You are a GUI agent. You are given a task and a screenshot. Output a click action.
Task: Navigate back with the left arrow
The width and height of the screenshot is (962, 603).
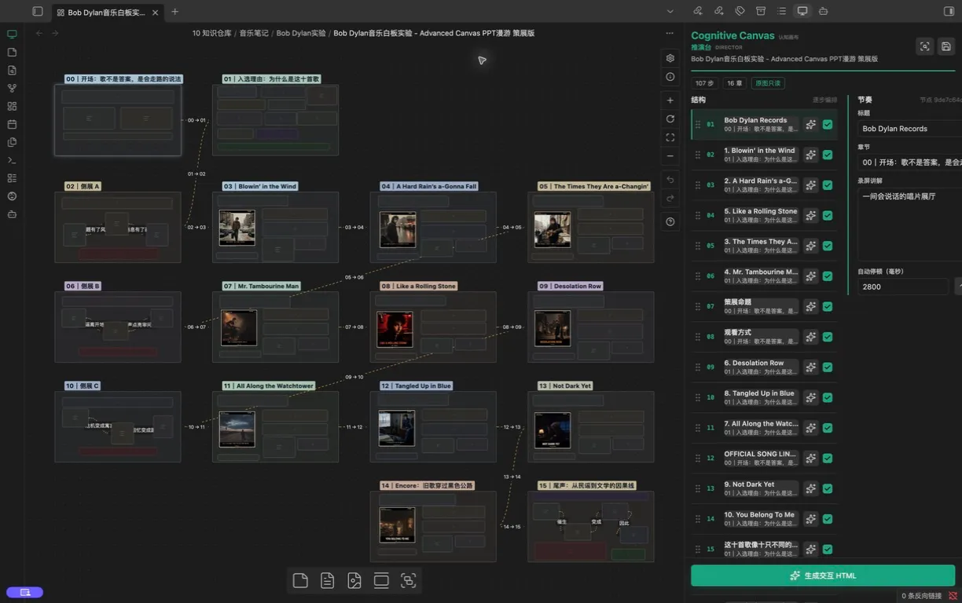[39, 33]
